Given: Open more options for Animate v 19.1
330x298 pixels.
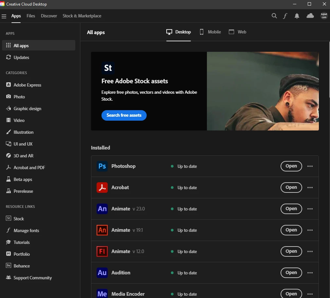Looking at the screenshot, I should pyautogui.click(x=310, y=230).
